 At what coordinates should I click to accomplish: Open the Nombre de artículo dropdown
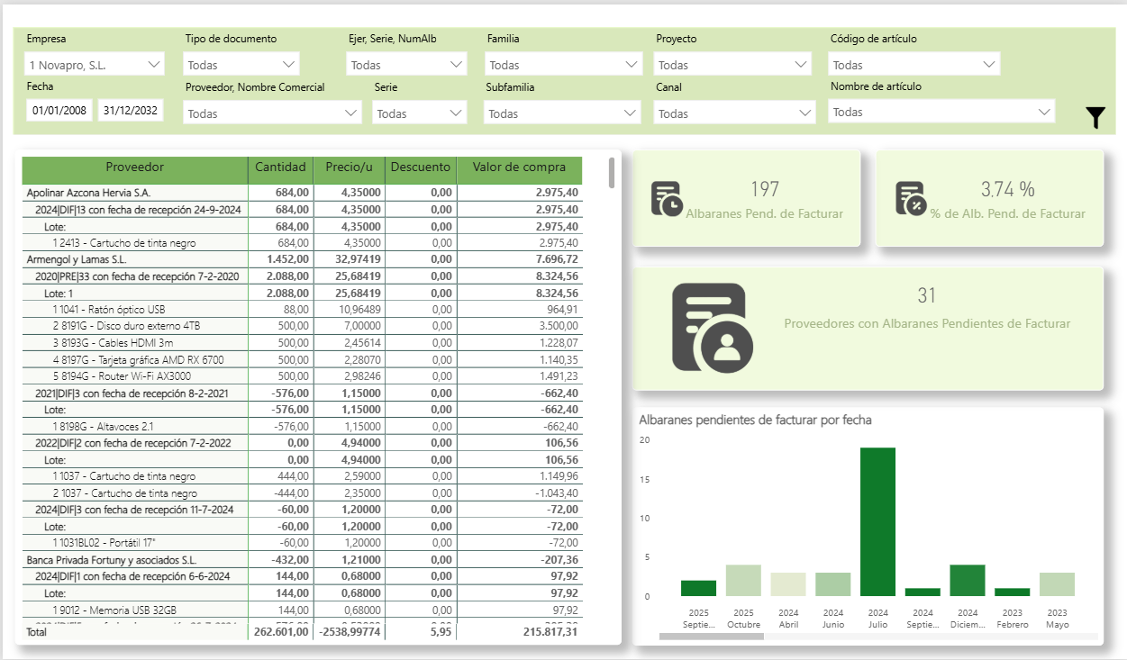[941, 113]
